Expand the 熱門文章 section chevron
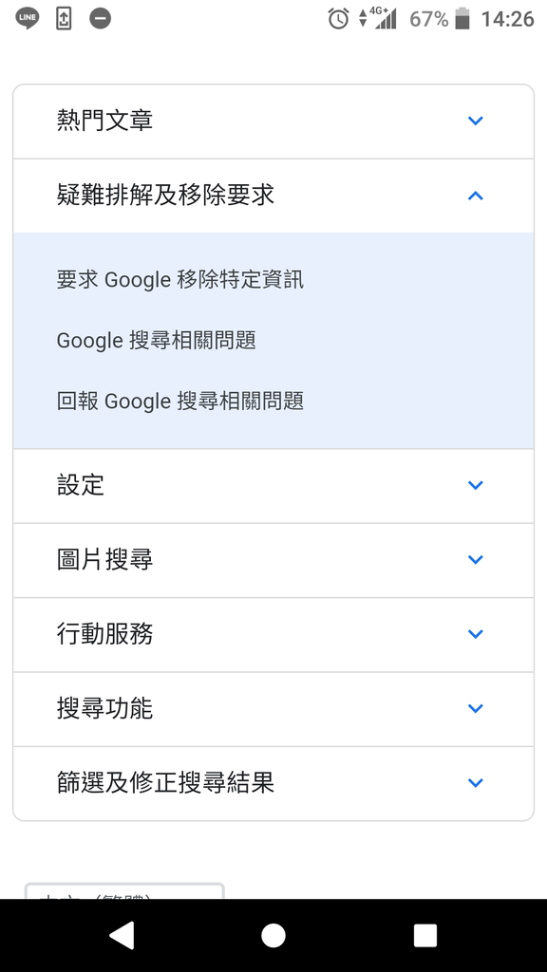 (x=475, y=121)
